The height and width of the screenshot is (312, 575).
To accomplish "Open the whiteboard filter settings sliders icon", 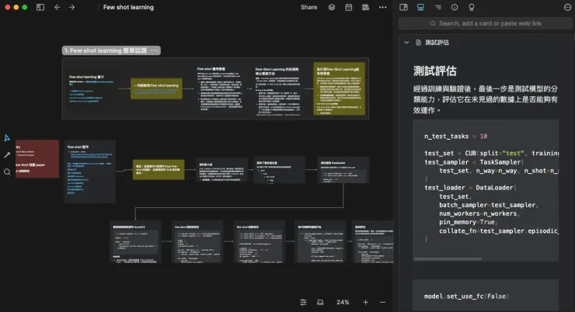I will 303,302.
